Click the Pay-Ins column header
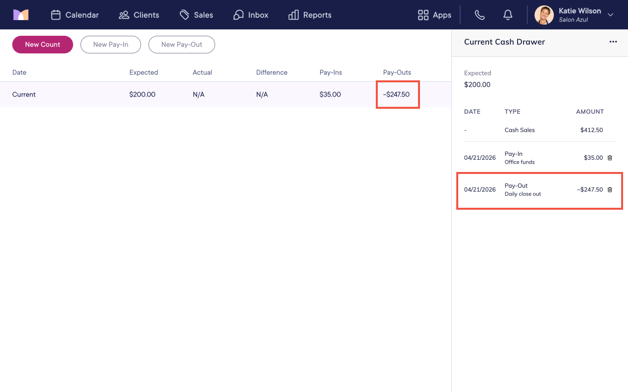 [331, 72]
